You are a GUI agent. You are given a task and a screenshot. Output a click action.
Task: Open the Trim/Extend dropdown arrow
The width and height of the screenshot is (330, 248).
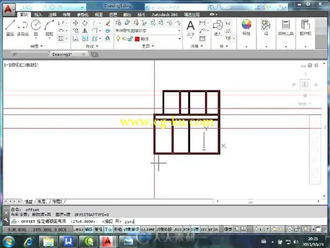[x=100, y=23]
